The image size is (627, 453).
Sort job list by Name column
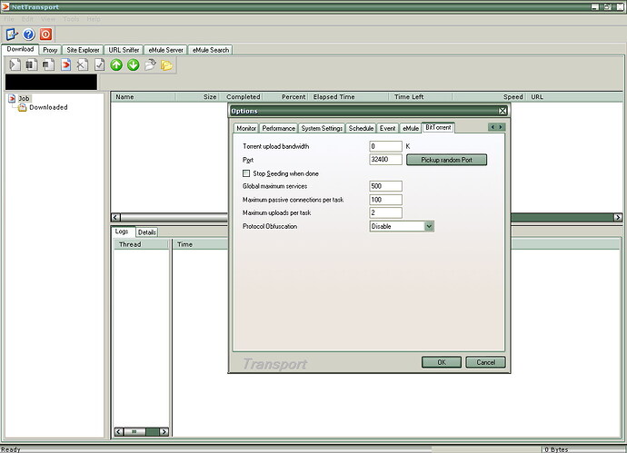[144, 97]
